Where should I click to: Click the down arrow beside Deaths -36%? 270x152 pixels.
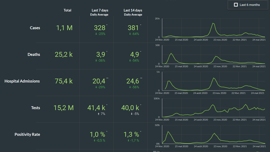click(96, 60)
